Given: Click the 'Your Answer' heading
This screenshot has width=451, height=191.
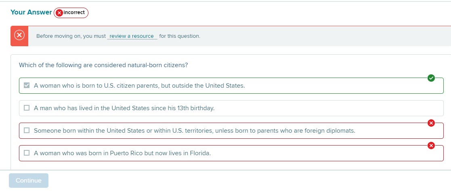Looking at the screenshot, I should click(31, 12).
